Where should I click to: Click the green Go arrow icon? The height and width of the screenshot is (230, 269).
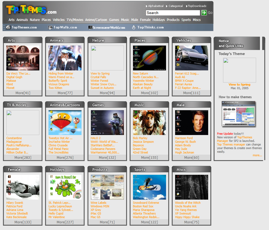tap(204, 13)
